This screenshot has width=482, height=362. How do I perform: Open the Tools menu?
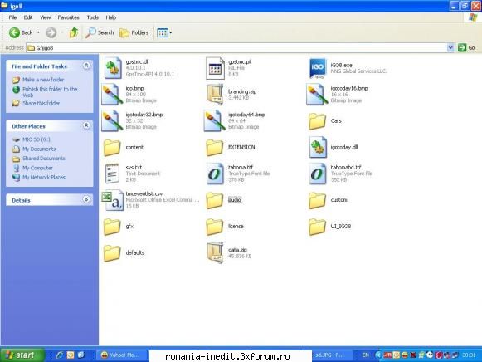93,17
